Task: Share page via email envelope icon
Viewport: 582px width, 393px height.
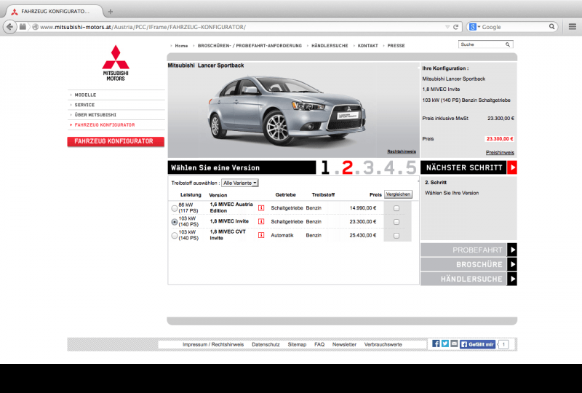Action: pos(454,344)
